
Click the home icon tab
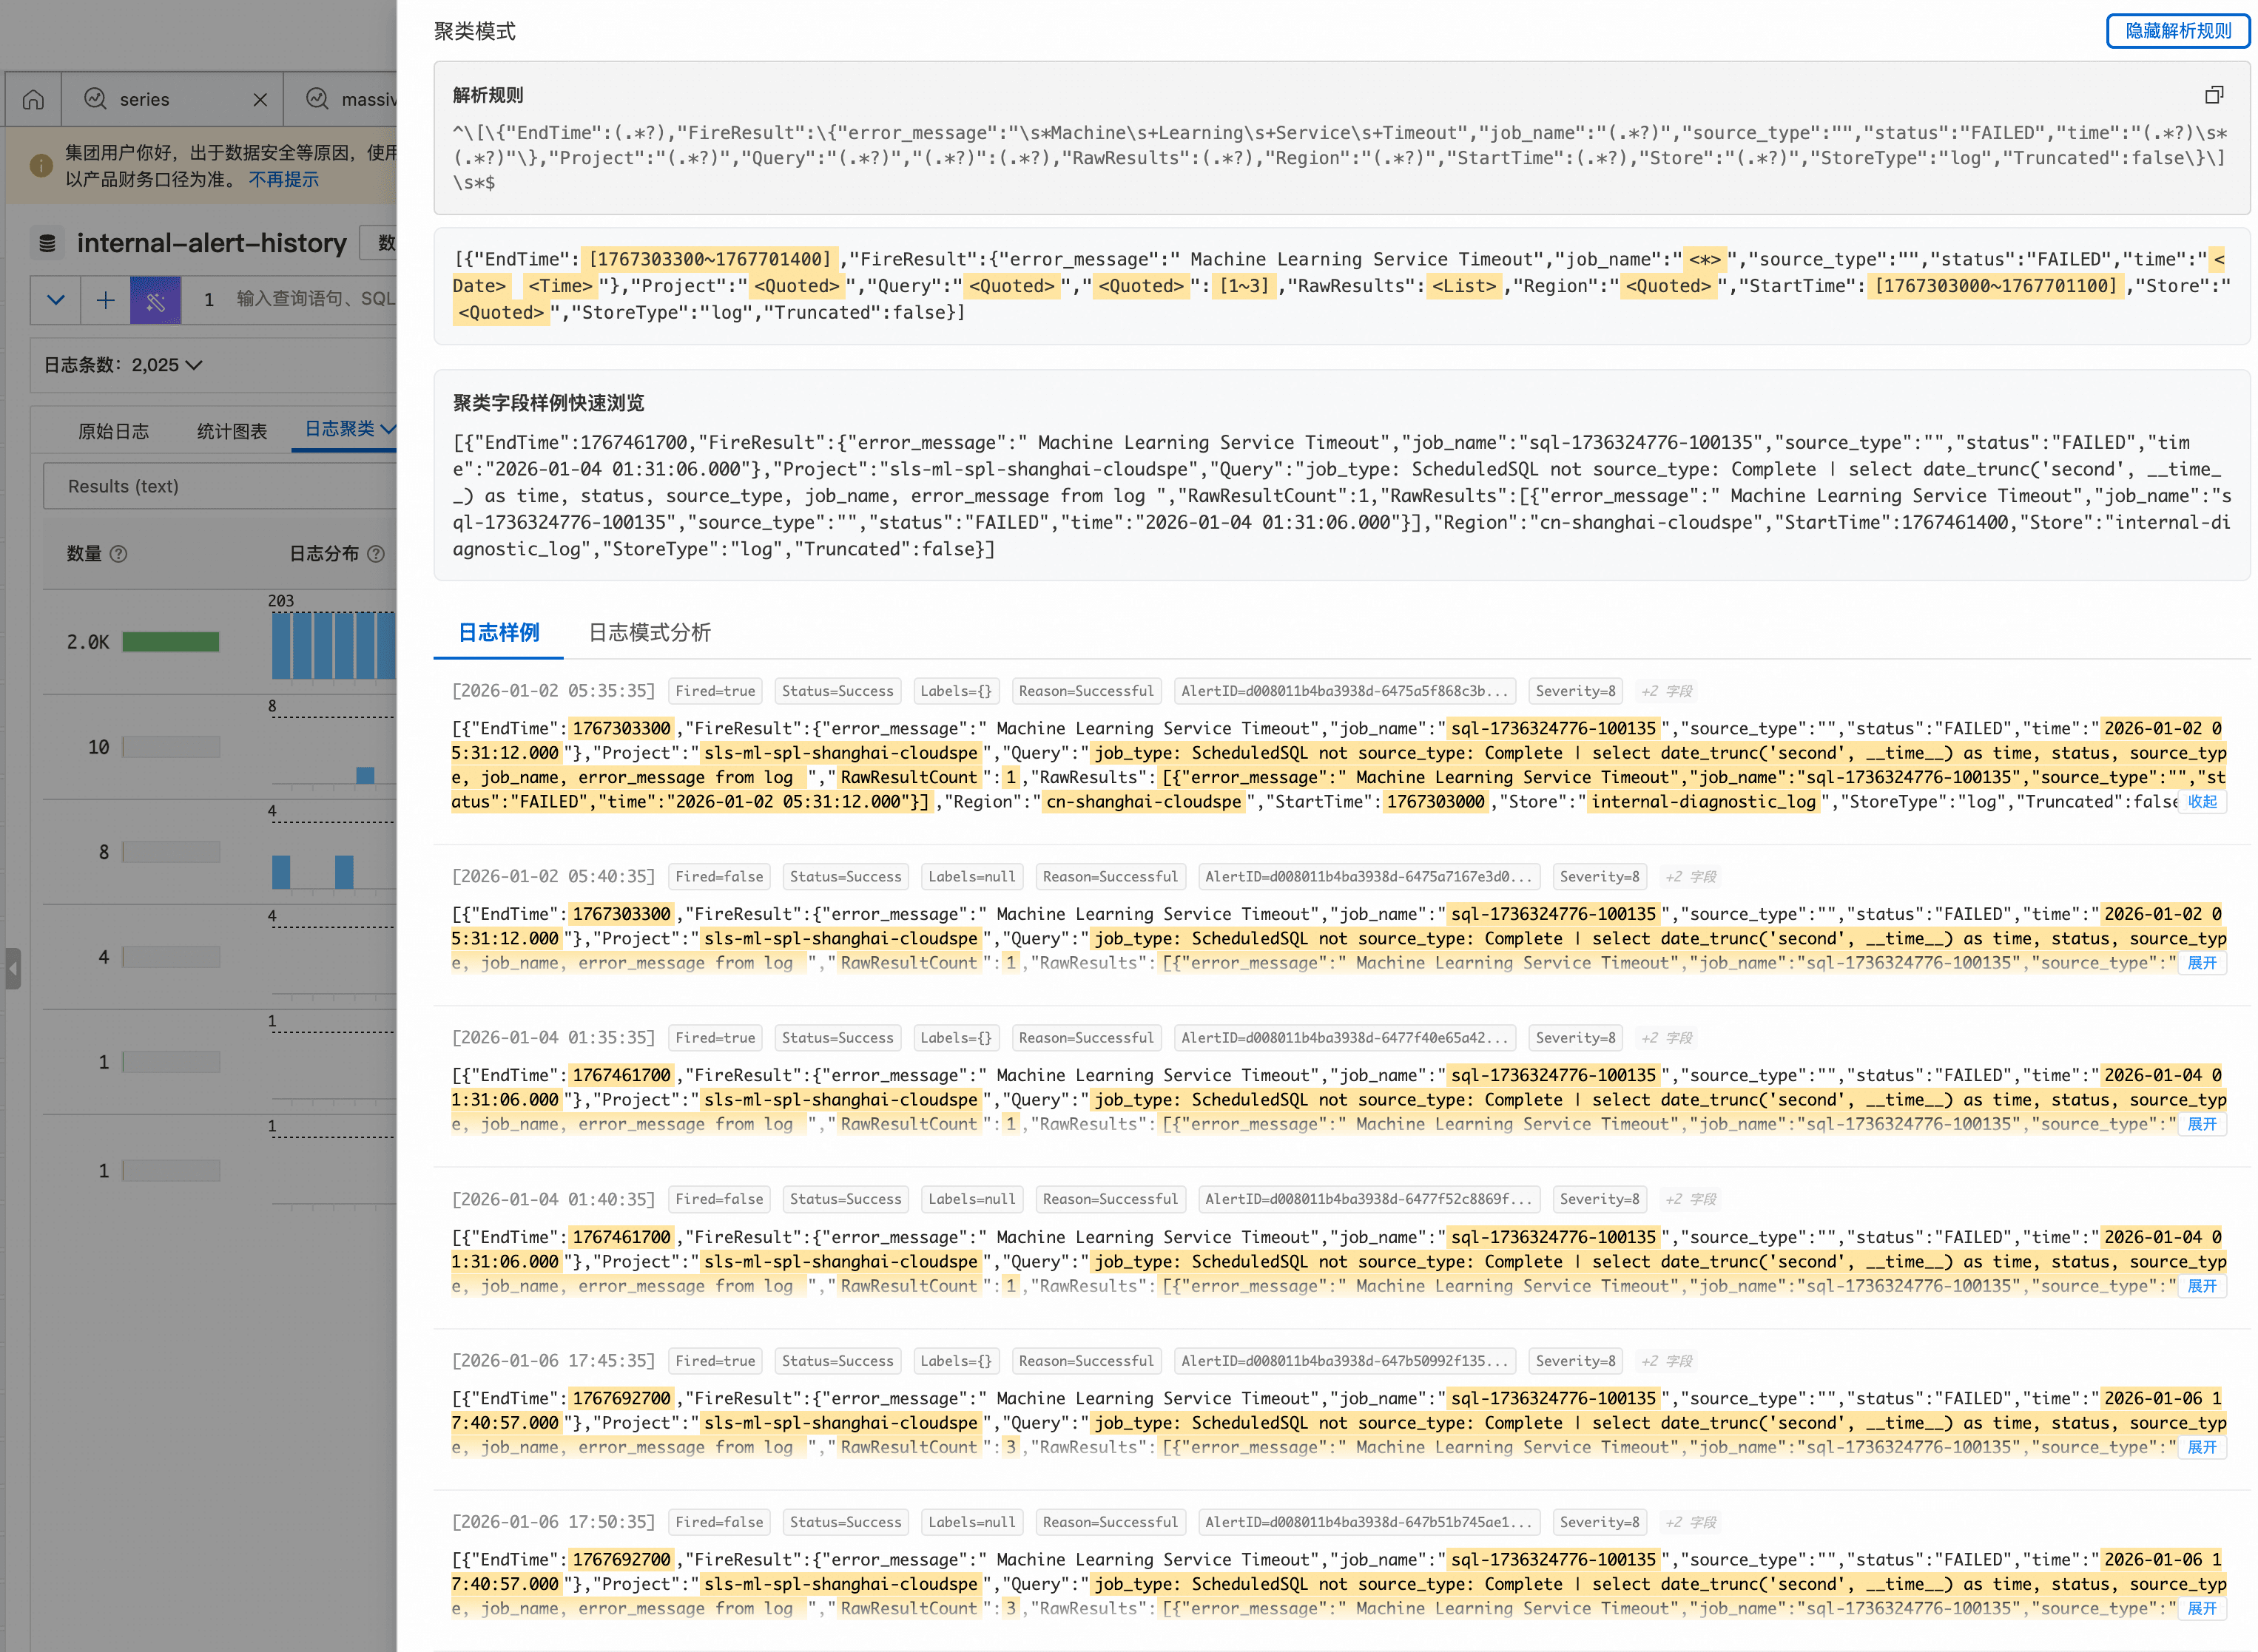pos(33,99)
